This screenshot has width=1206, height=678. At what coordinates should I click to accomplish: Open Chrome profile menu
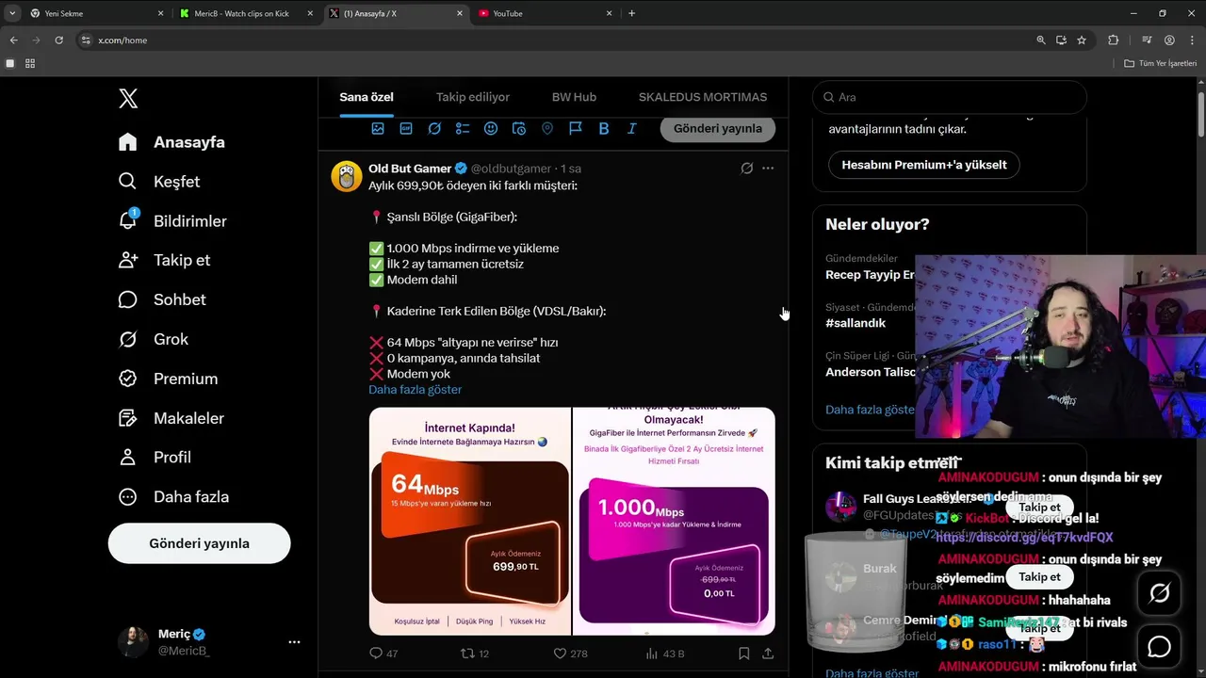pyautogui.click(x=1169, y=40)
